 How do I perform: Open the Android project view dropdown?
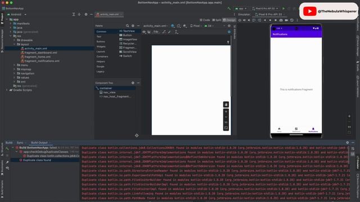pos(17,15)
